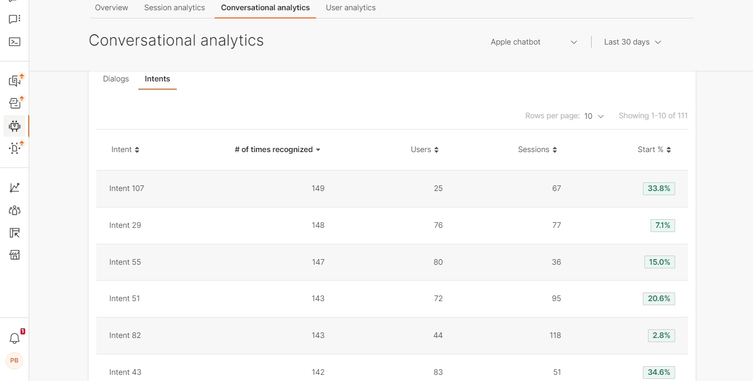
Task: Open the notifications bell
Action: click(x=14, y=338)
